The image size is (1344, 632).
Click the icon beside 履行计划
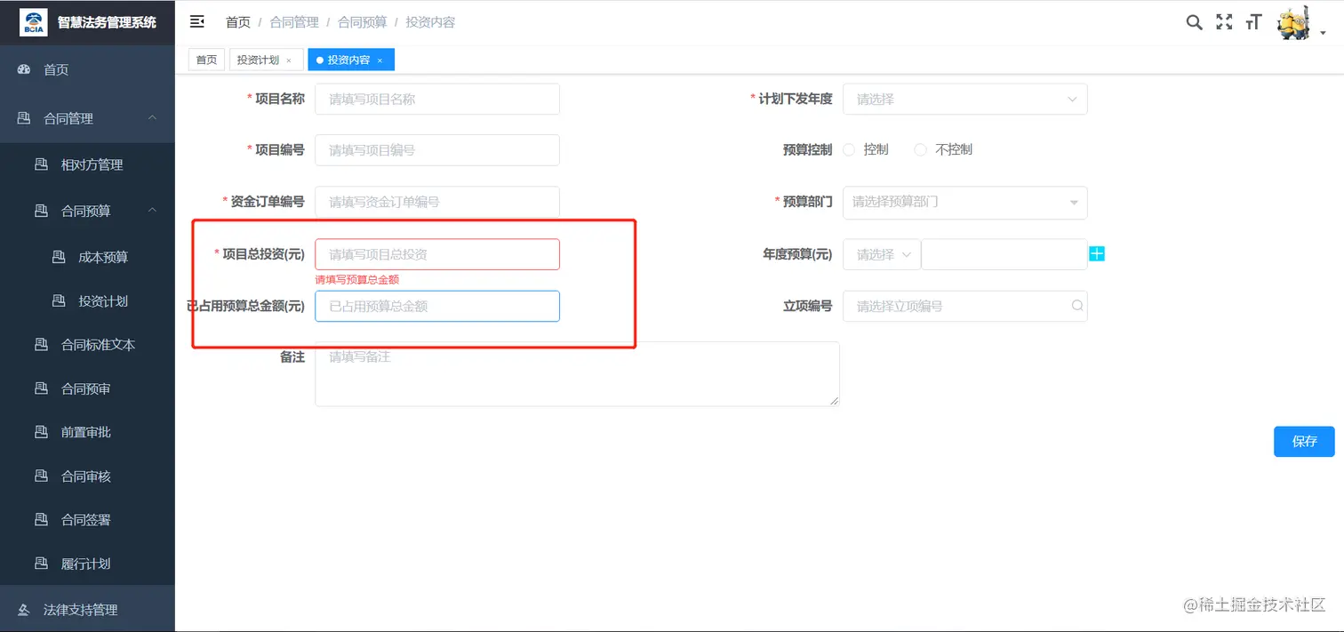pos(41,564)
